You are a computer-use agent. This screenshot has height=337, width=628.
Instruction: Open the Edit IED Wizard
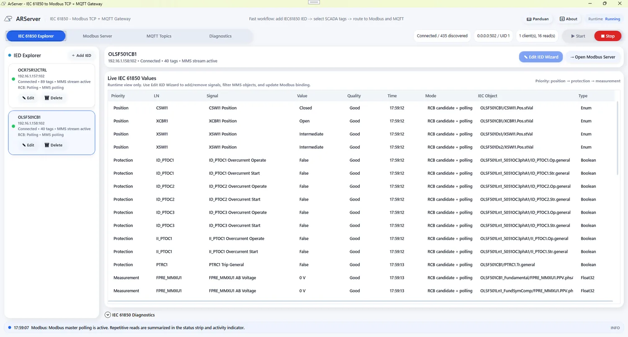pyautogui.click(x=541, y=57)
